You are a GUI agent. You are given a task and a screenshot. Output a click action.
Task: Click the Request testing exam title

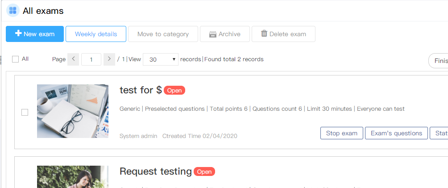tap(155, 171)
